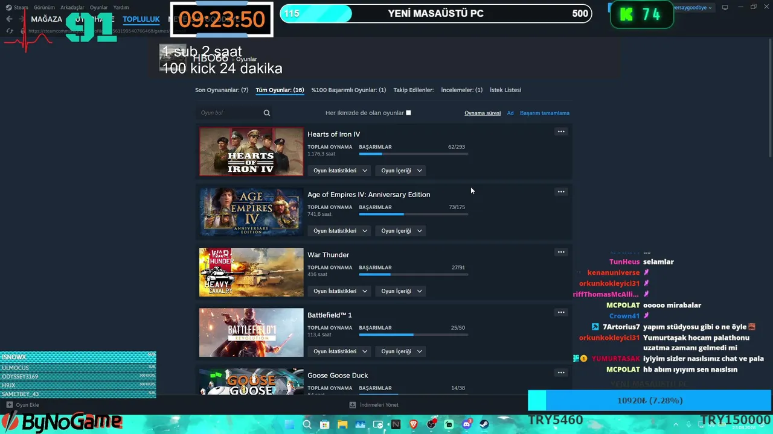Click the Hearts of Iron IV achievements progress bar

(413, 154)
